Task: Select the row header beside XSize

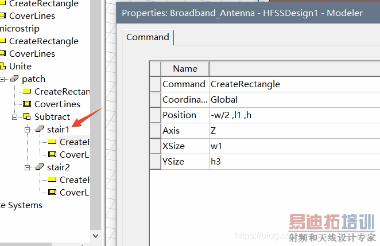Action: click(156, 146)
